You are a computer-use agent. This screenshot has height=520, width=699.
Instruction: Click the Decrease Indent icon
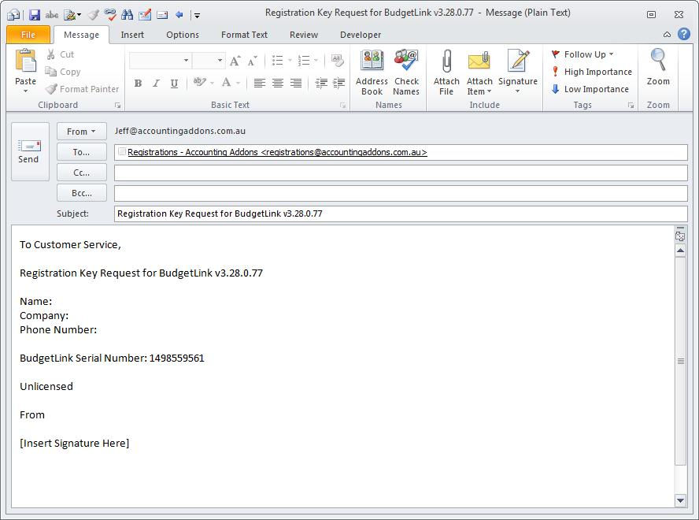[321, 83]
